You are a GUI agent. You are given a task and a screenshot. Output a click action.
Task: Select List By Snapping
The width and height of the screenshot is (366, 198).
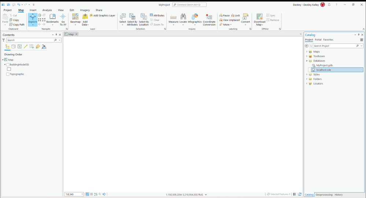coord(32,46)
